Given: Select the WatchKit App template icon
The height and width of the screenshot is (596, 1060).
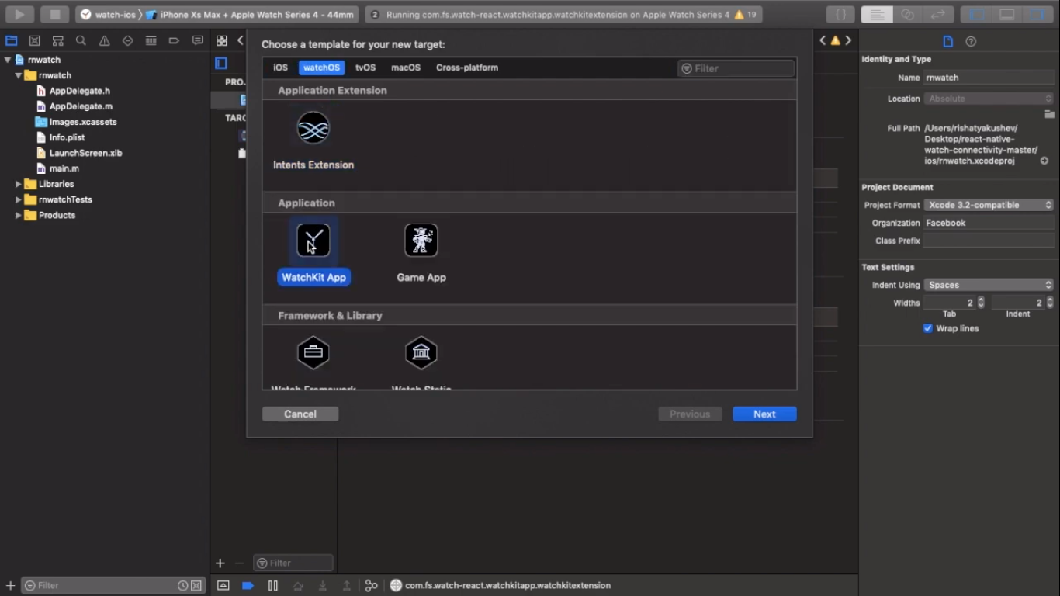Looking at the screenshot, I should [313, 241].
